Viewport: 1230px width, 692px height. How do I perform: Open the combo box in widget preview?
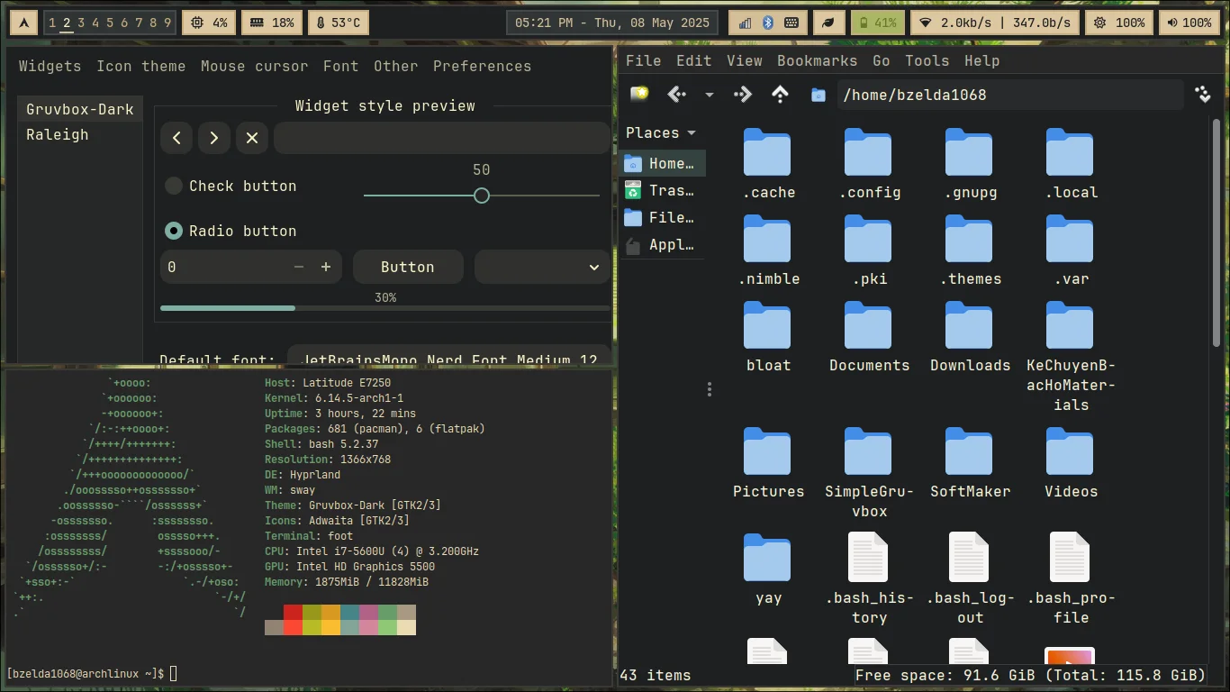tap(542, 267)
